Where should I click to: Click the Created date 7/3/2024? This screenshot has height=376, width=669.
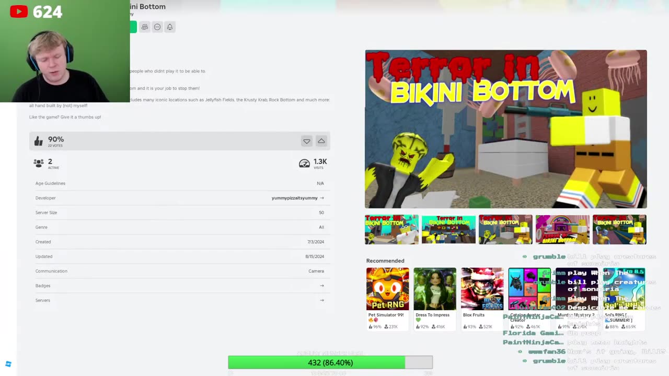(x=316, y=242)
